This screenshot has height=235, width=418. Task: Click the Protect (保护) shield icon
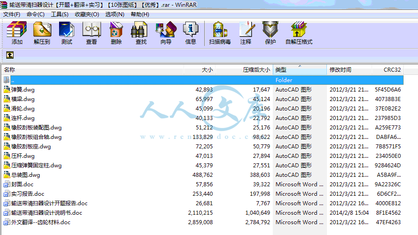270,29
